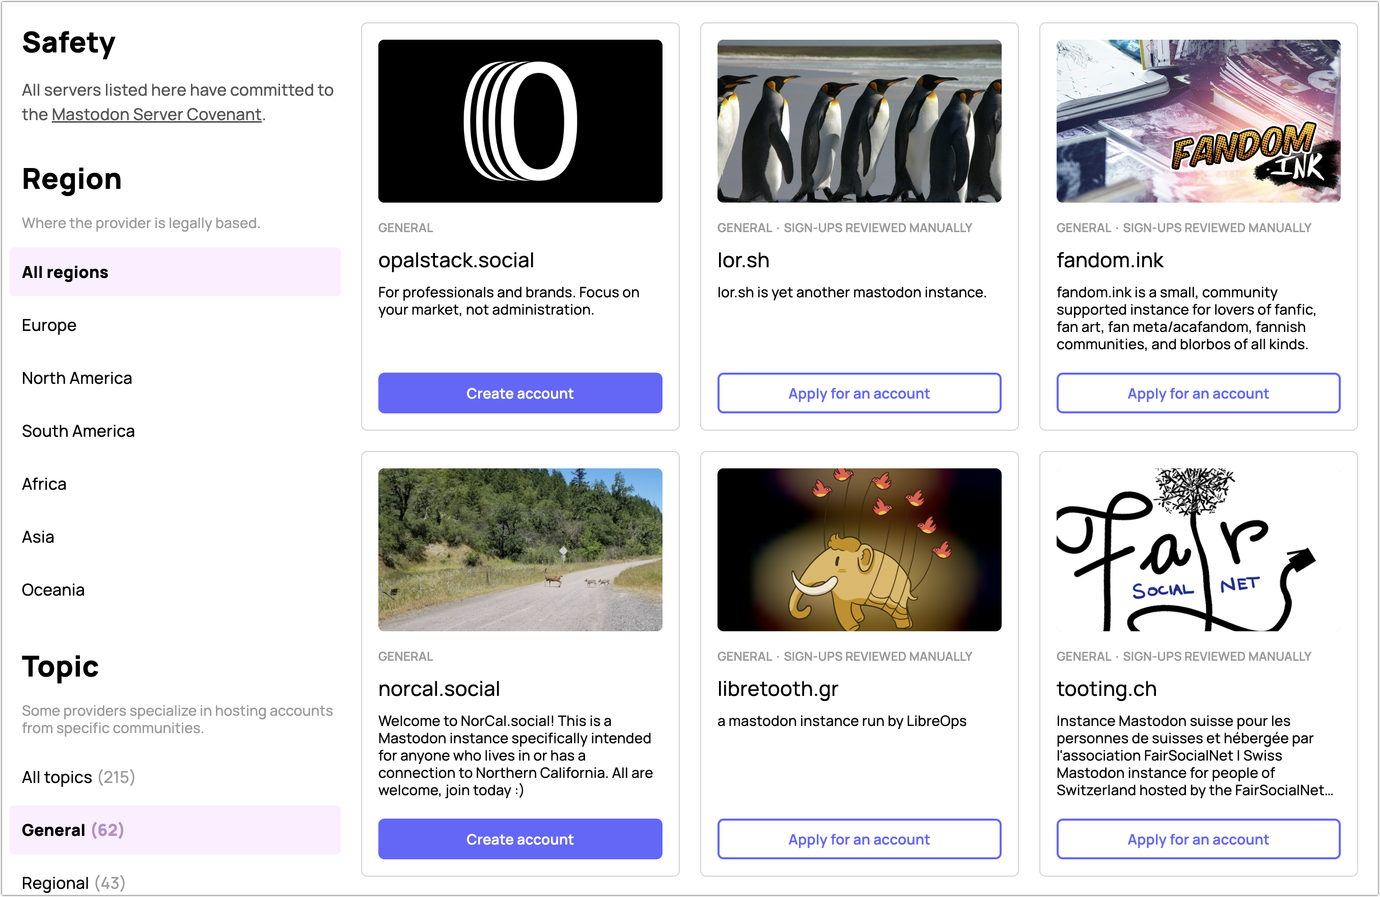Select the General (62) topic

73,830
